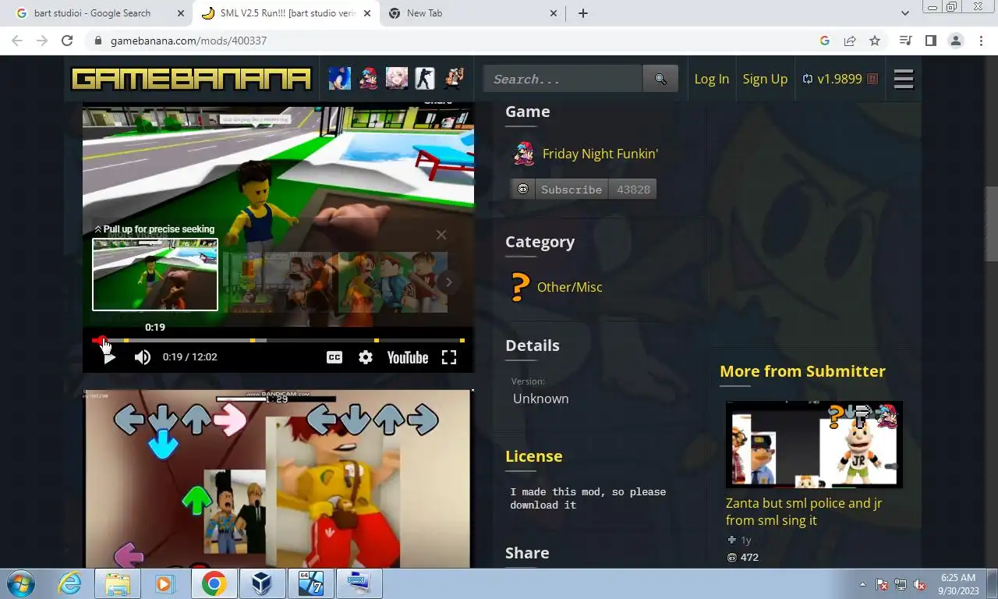Close the New Tab browser tab
The width and height of the screenshot is (998, 599).
point(554,13)
